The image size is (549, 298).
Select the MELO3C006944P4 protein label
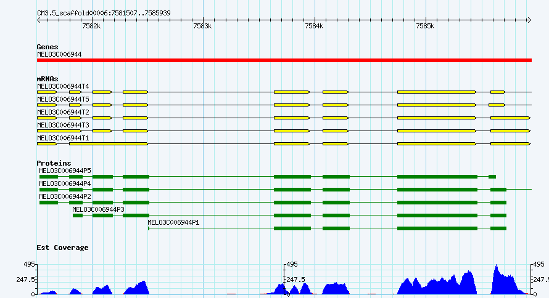65,183
